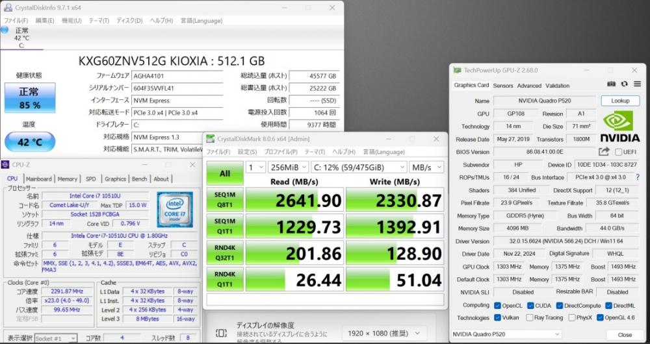Click the CrystalDiskInfo title bar app icon
650x344 pixels.
8,7
